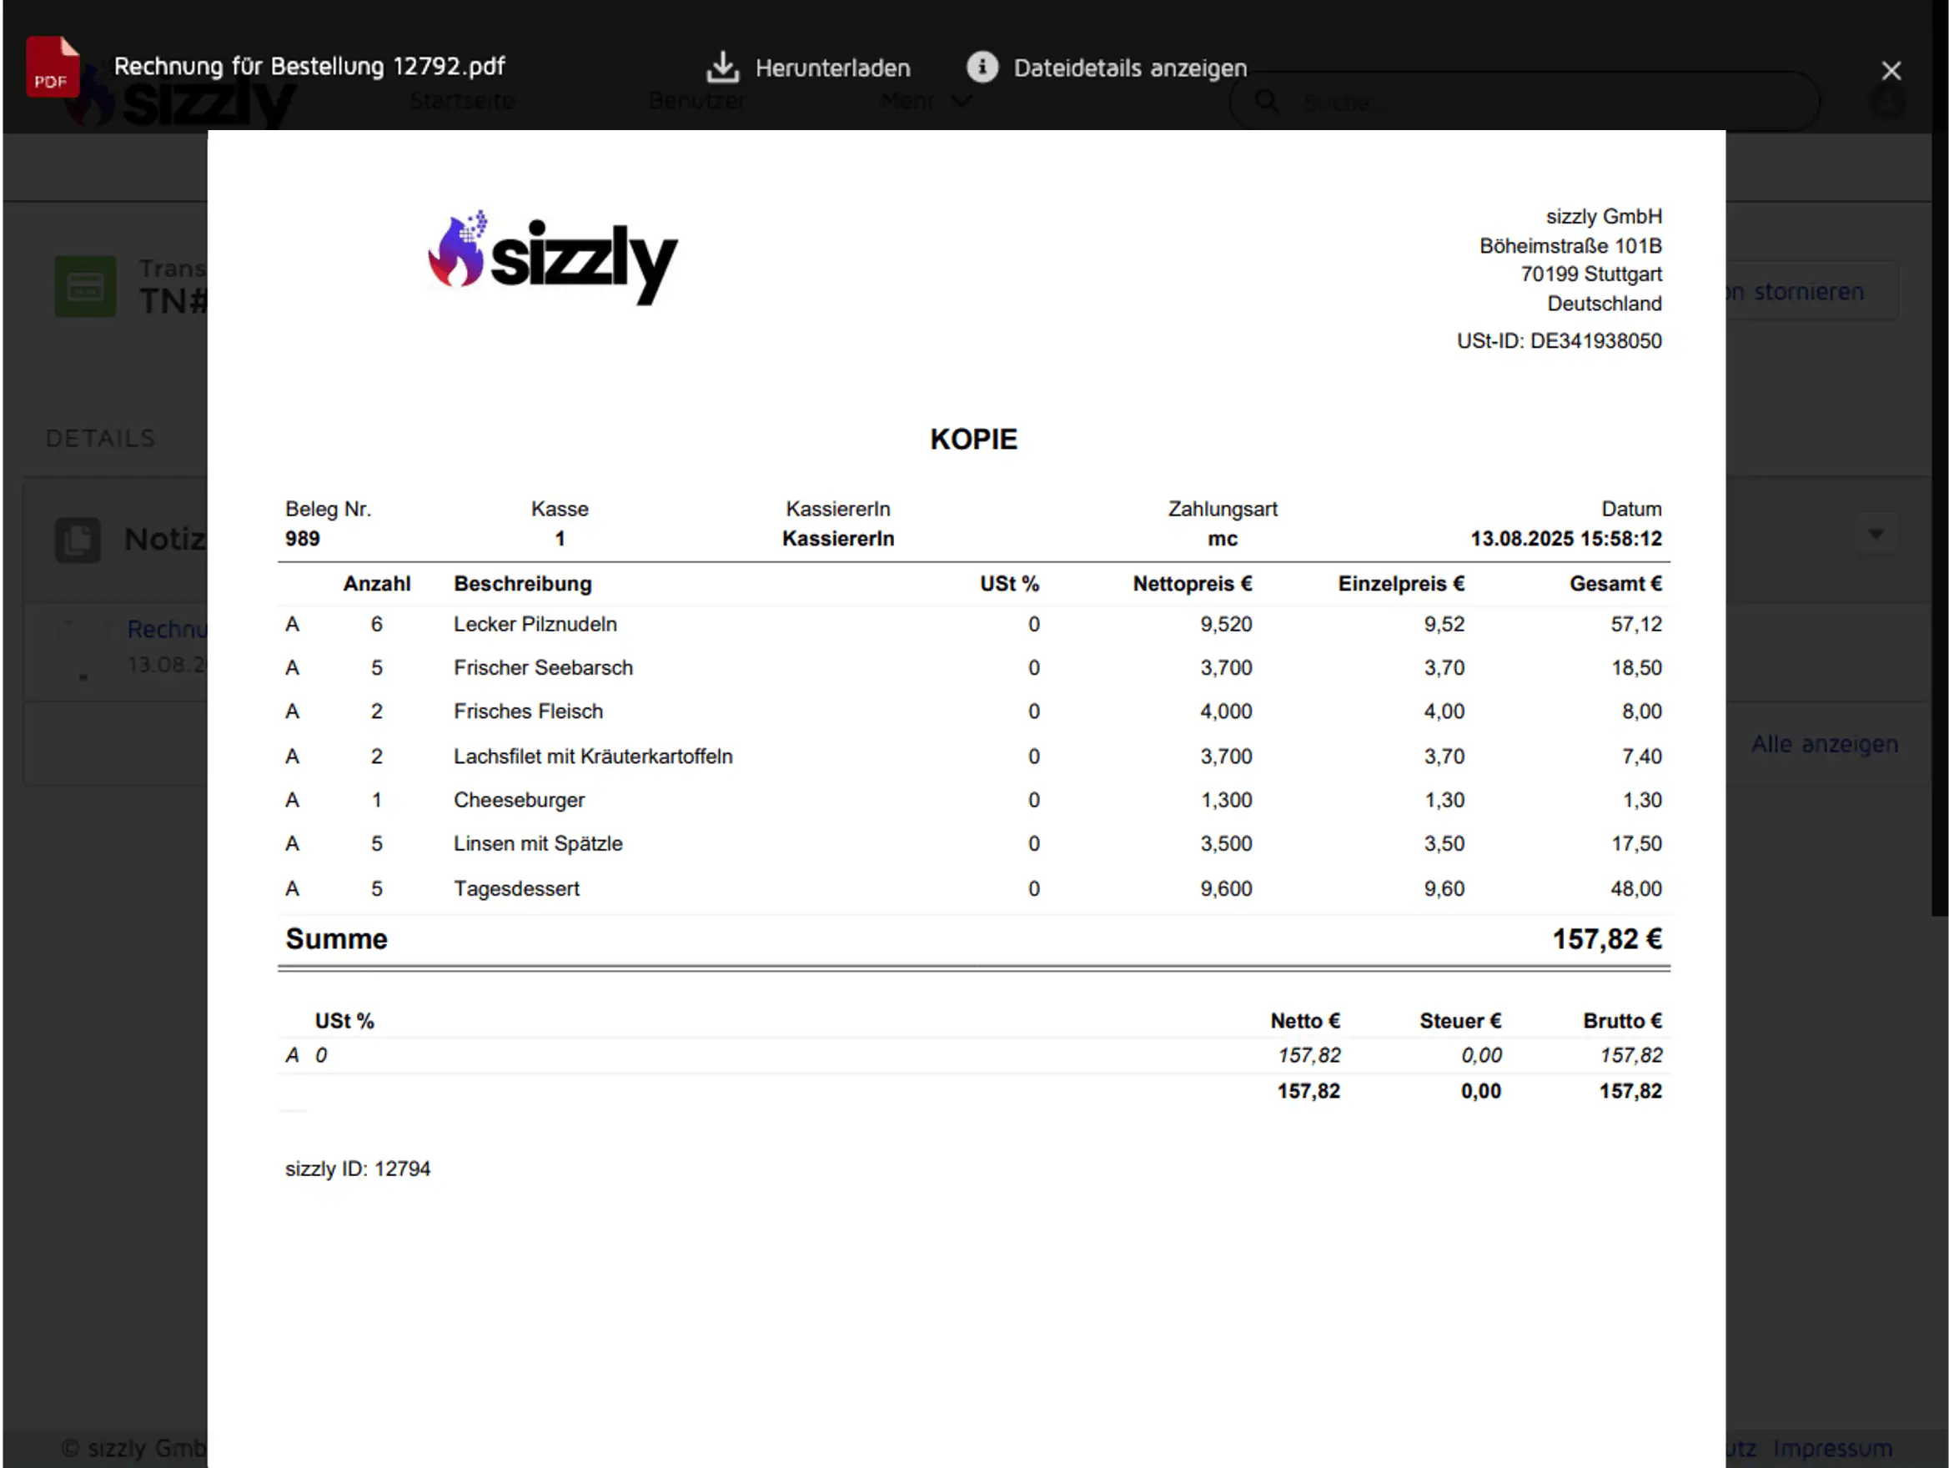Open Dateidetails anzeigen info icon

click(982, 67)
